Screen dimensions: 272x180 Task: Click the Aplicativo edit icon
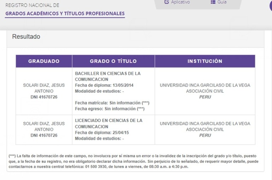point(166,2)
